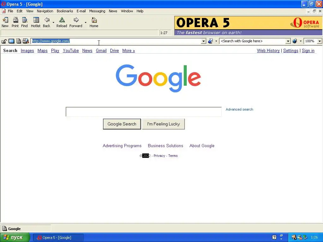
Task: Click the 'Search with Google here' field
Action: 253,41
